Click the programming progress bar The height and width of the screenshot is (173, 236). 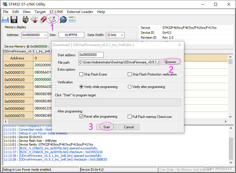[x=118, y=102]
